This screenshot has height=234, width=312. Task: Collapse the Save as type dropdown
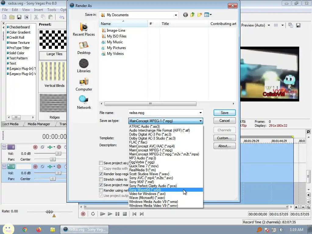(x=200, y=121)
